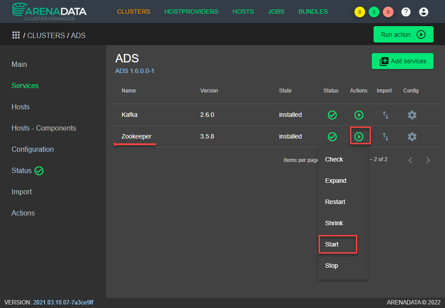Open Zookeeper config gear icon
The height and width of the screenshot is (308, 445).
coord(412,137)
